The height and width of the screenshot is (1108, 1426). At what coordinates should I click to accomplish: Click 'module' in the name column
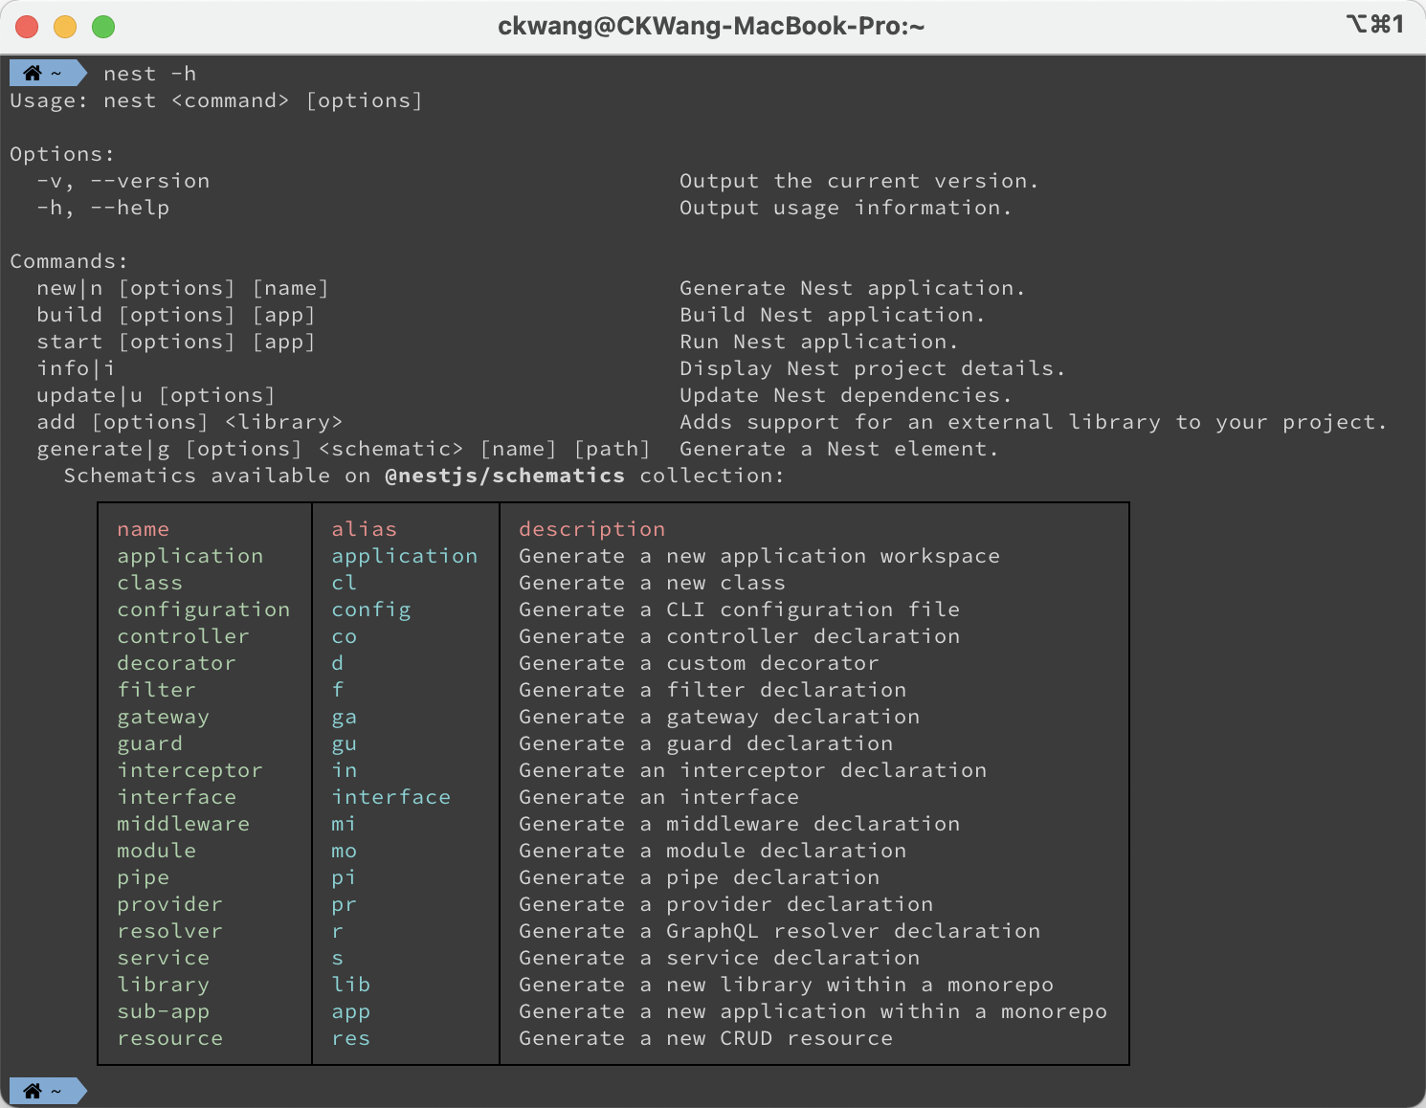(x=157, y=851)
